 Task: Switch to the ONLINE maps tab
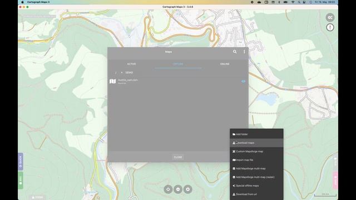coord(225,64)
